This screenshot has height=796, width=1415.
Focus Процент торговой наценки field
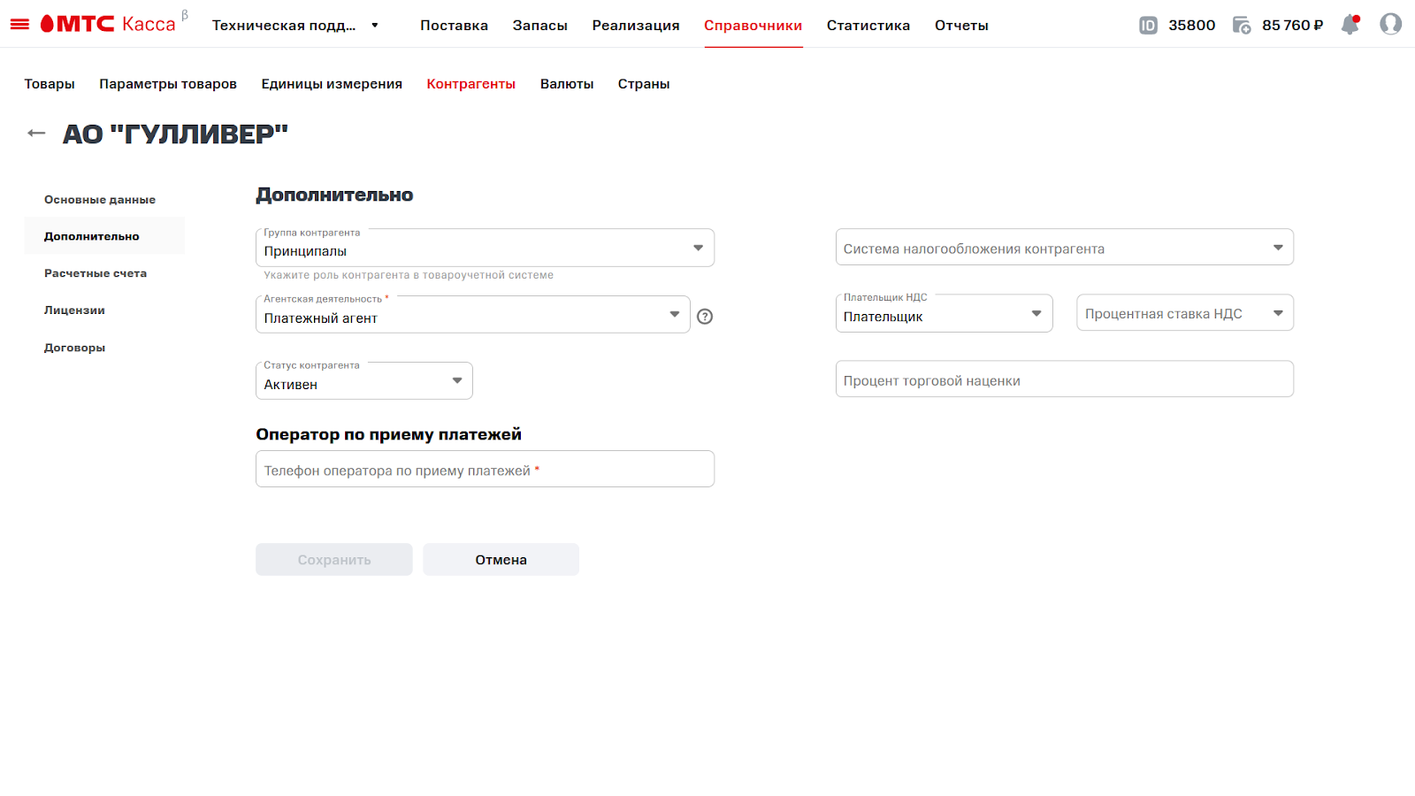[1064, 379]
